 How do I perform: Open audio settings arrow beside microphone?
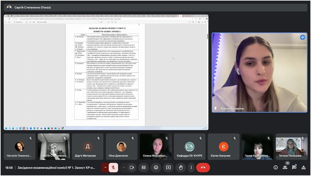[x=105, y=167]
